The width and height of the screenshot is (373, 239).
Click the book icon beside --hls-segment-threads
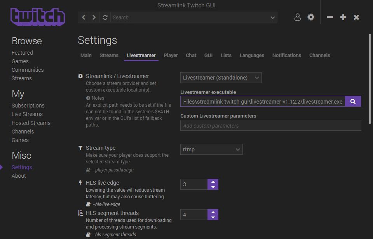(x=88, y=234)
